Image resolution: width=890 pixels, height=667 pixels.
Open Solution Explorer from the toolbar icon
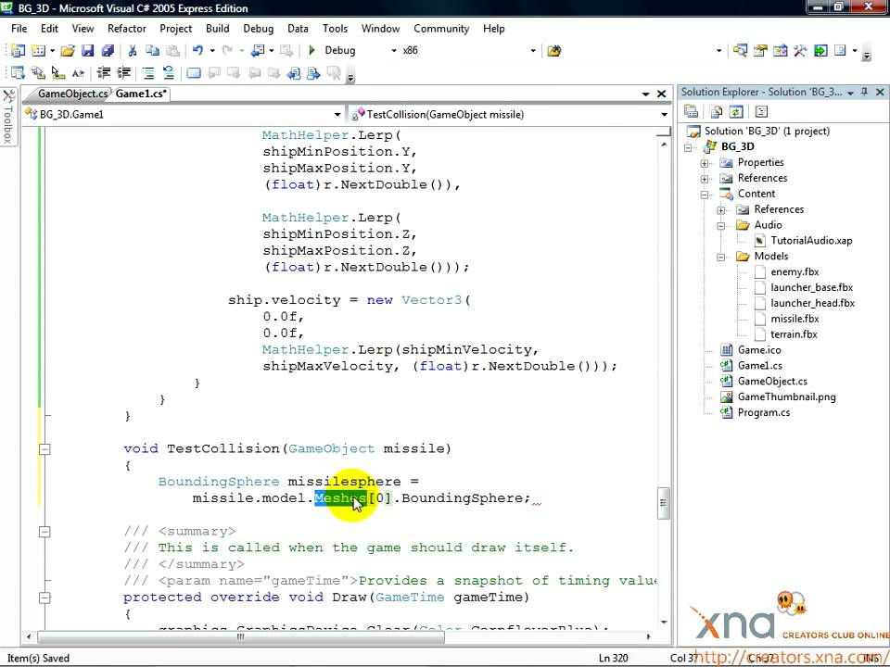coord(740,50)
